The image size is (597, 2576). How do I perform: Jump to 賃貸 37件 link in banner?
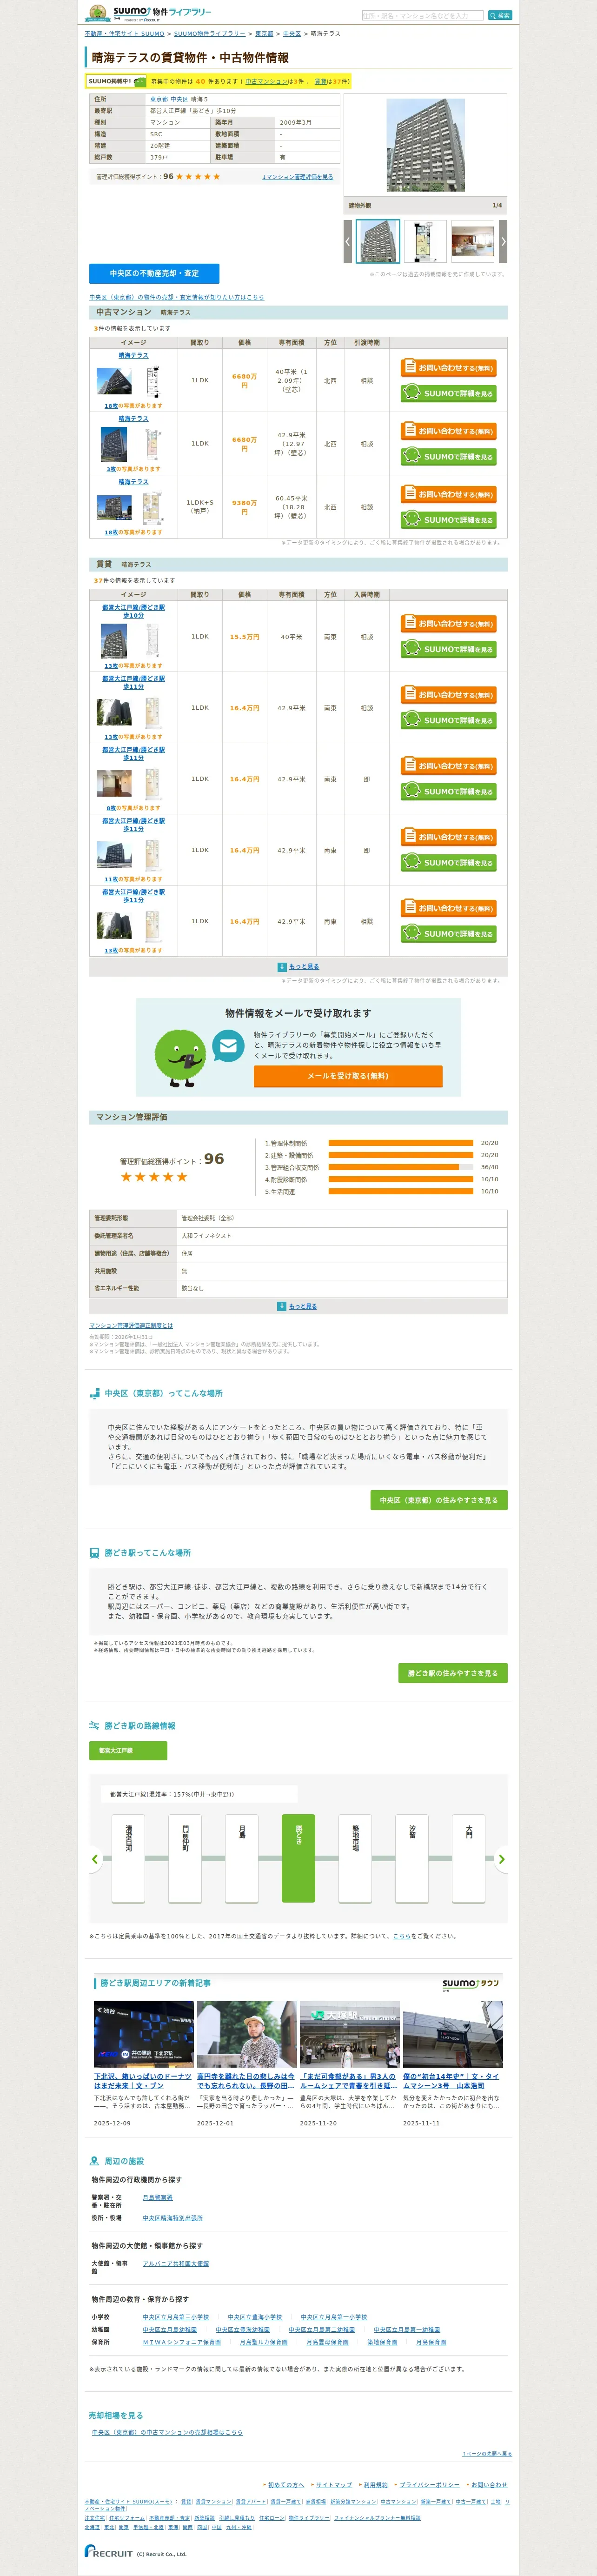(320, 82)
